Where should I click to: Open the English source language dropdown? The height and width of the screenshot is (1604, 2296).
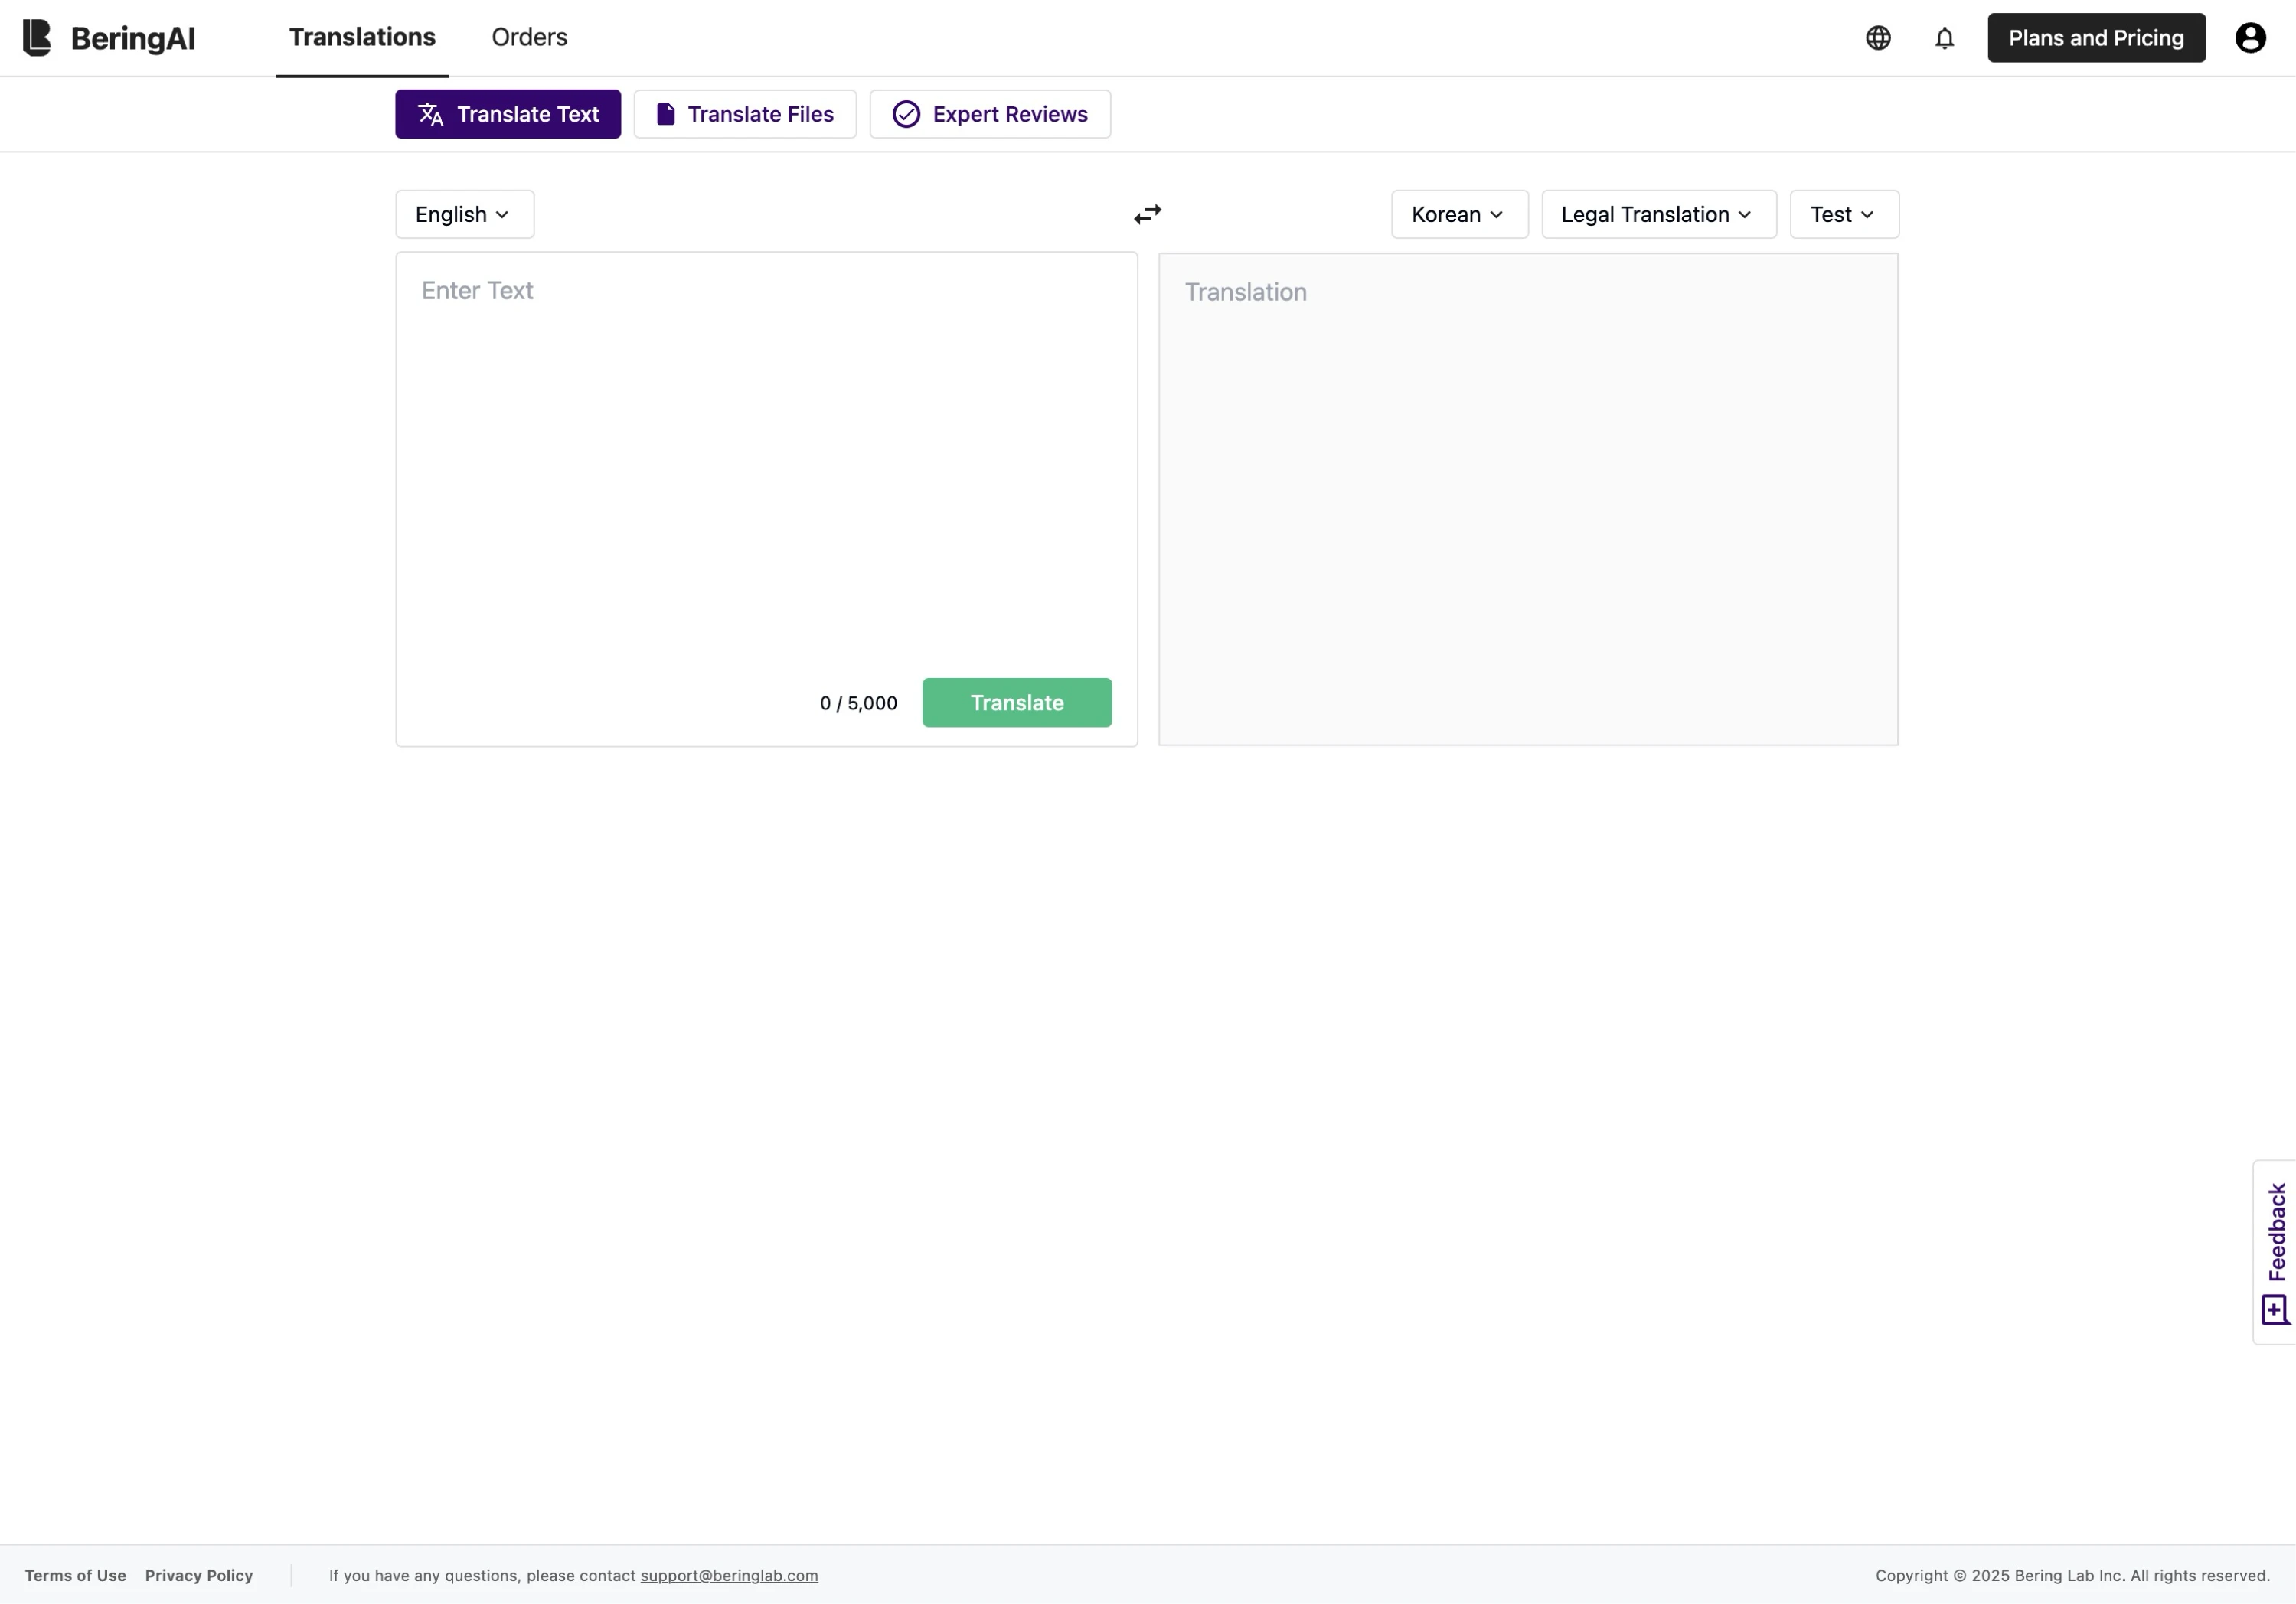point(464,214)
